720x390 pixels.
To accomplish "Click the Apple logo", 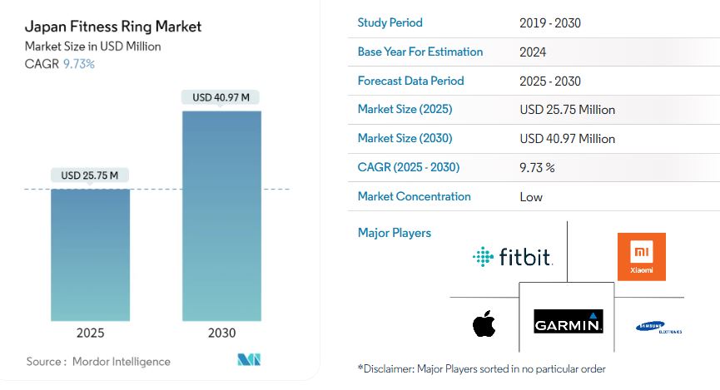I will pos(484,324).
